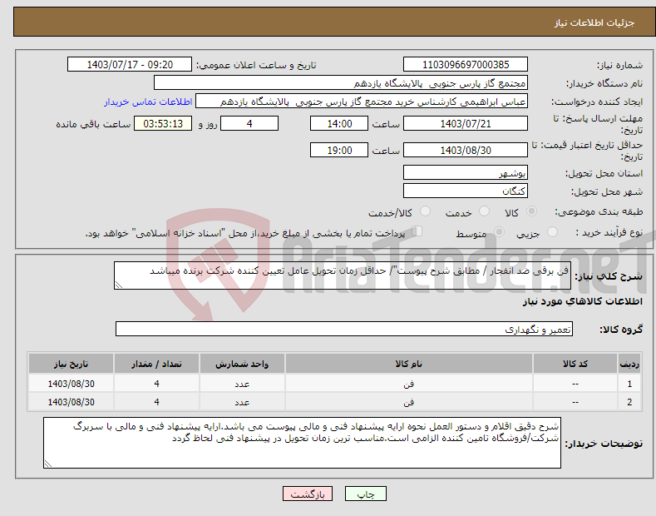Viewport: 656px width, 516px height.
Task: Click the date 1403/08/30 in row 1
Action: [x=72, y=384]
